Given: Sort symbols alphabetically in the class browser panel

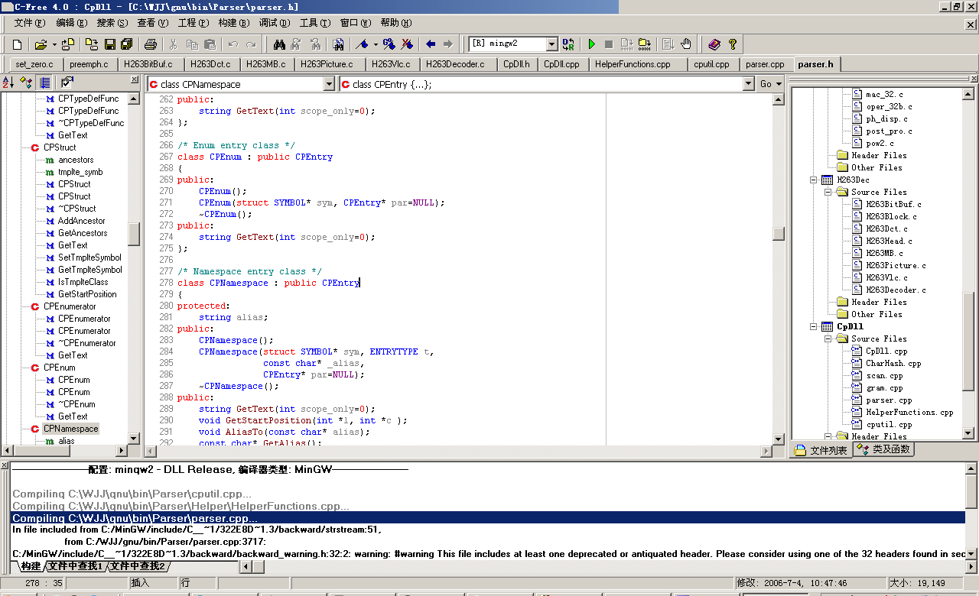Looking at the screenshot, I should coord(10,83).
